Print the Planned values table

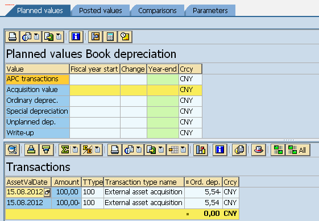pyautogui.click(x=12, y=37)
